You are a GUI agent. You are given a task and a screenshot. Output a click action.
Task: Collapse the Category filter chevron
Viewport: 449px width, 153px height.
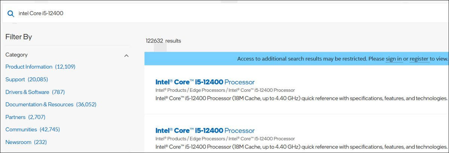(126, 56)
